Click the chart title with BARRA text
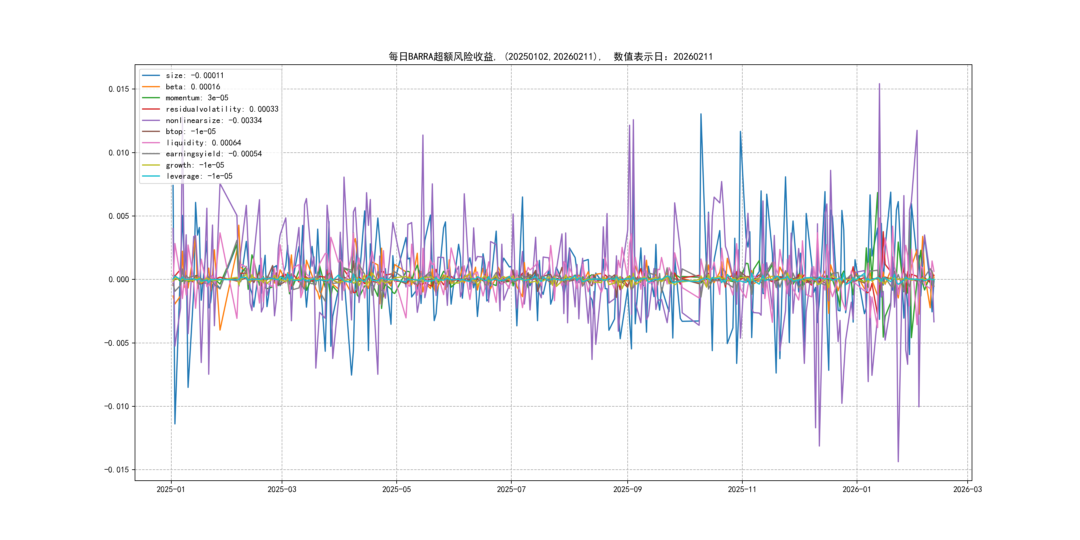The width and height of the screenshot is (1080, 540). tap(550, 57)
